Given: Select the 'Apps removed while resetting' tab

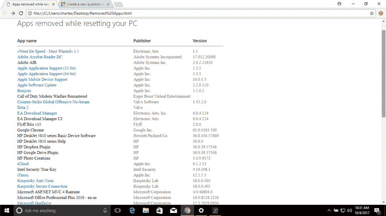Looking at the screenshot, I should pos(30,4).
